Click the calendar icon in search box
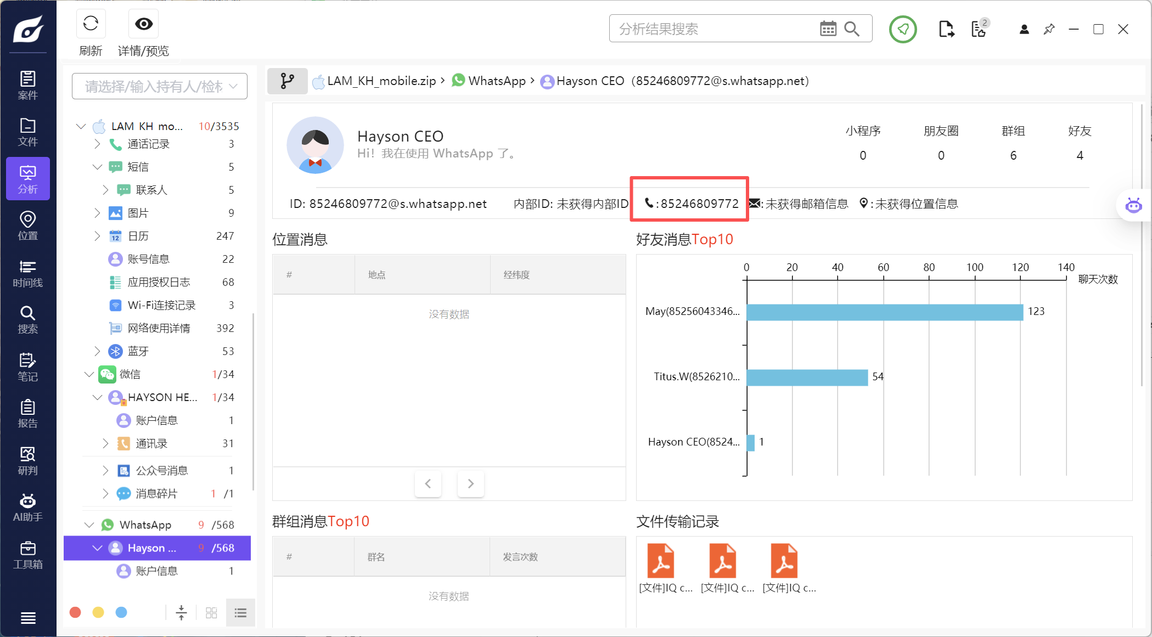This screenshot has width=1152, height=637. (828, 29)
